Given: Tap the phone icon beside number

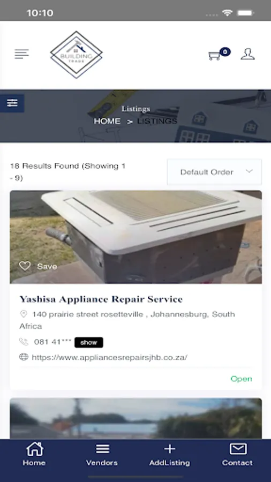Looking at the screenshot, I should point(24,342).
